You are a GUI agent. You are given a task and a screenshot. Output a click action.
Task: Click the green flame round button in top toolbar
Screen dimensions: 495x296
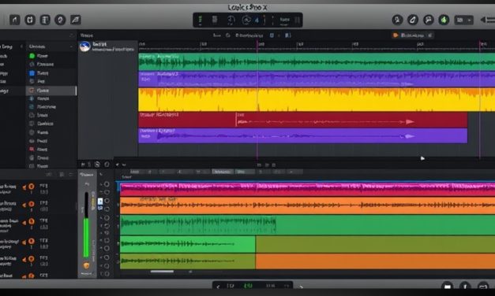(x=444, y=20)
